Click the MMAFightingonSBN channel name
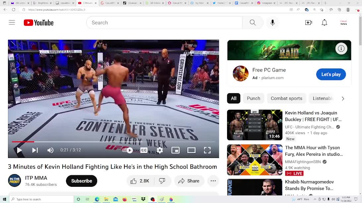Viewport: 362px width, 203px height. pyautogui.click(x=303, y=162)
